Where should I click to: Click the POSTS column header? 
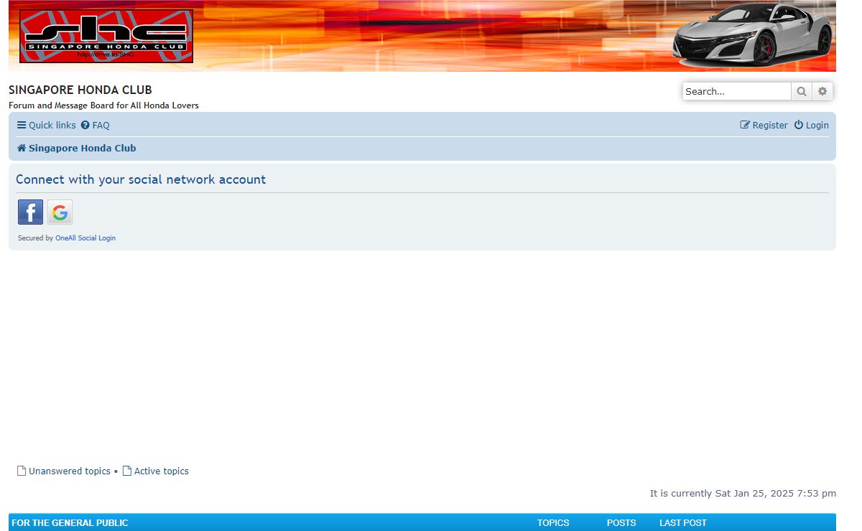(621, 523)
